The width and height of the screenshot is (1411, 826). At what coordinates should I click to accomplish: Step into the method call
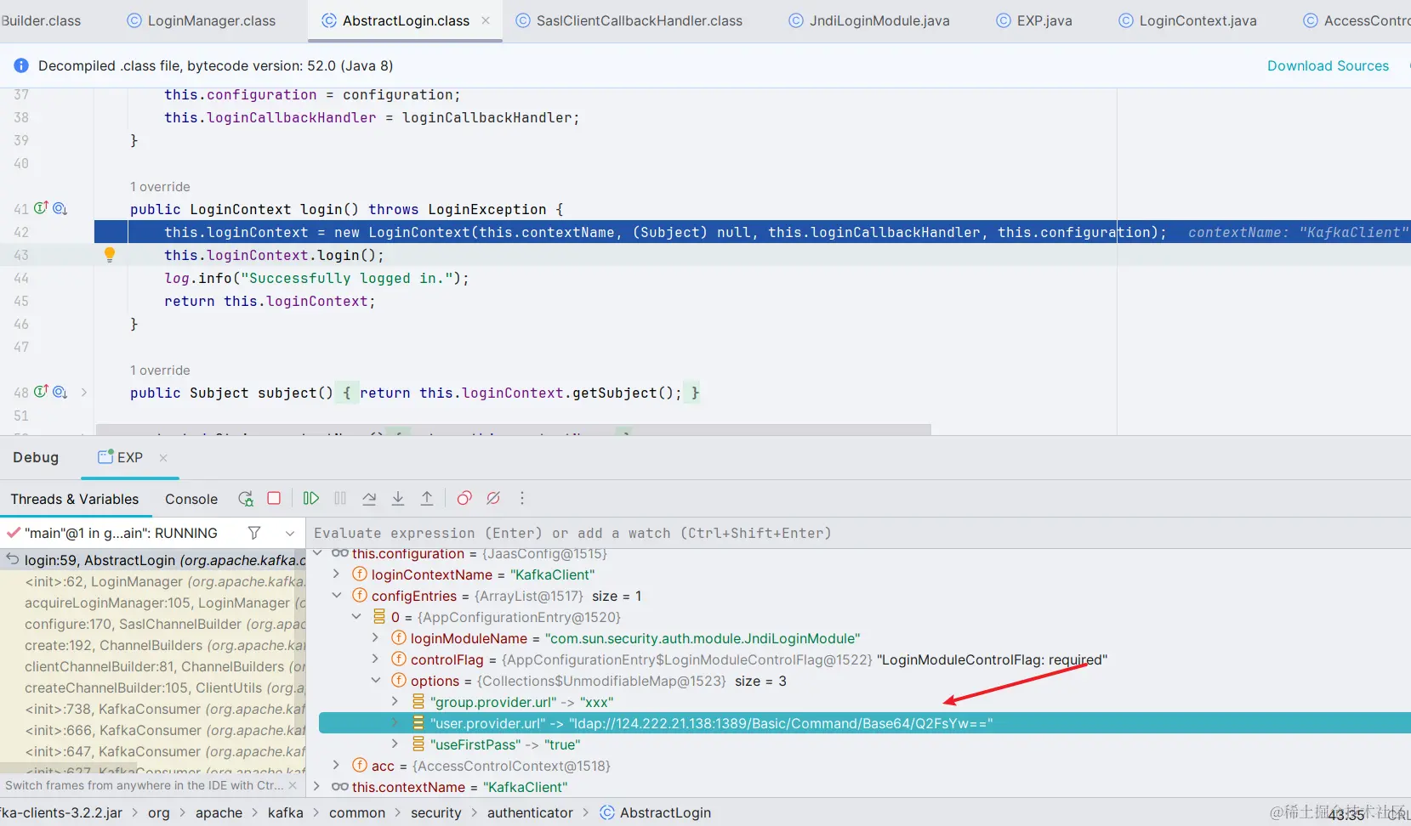click(x=398, y=499)
